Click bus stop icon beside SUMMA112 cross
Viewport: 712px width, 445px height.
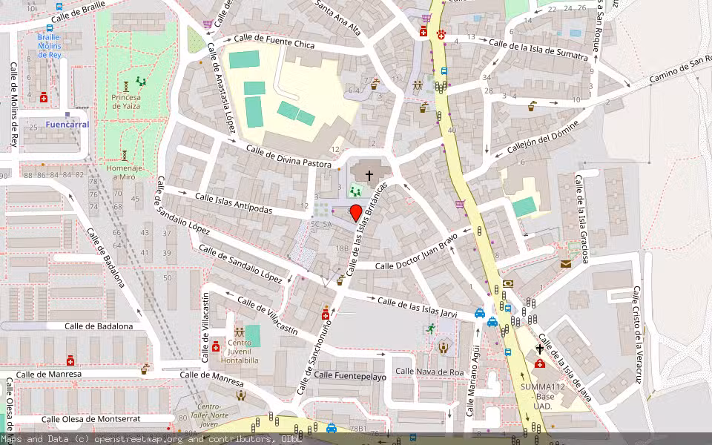pos(507,352)
